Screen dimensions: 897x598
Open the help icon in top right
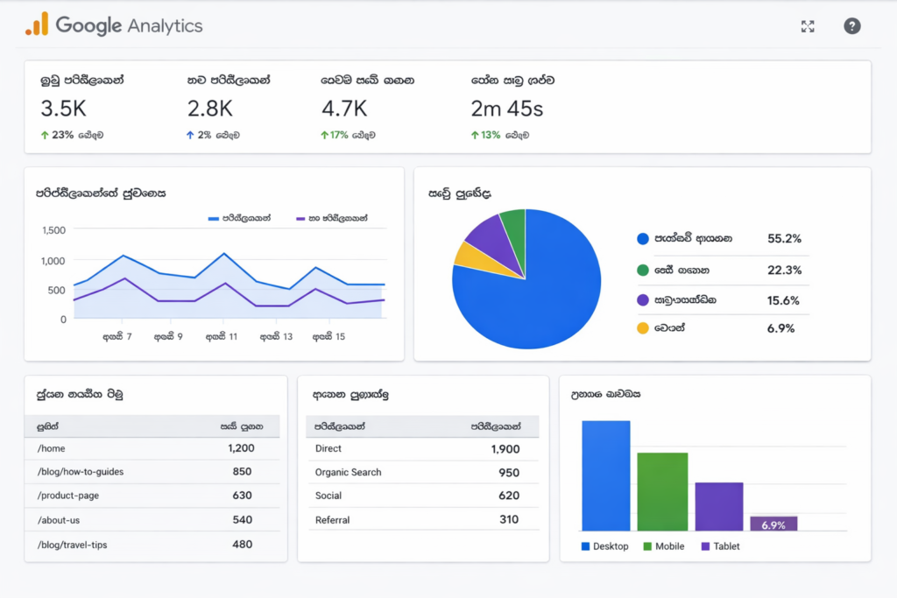click(x=851, y=25)
